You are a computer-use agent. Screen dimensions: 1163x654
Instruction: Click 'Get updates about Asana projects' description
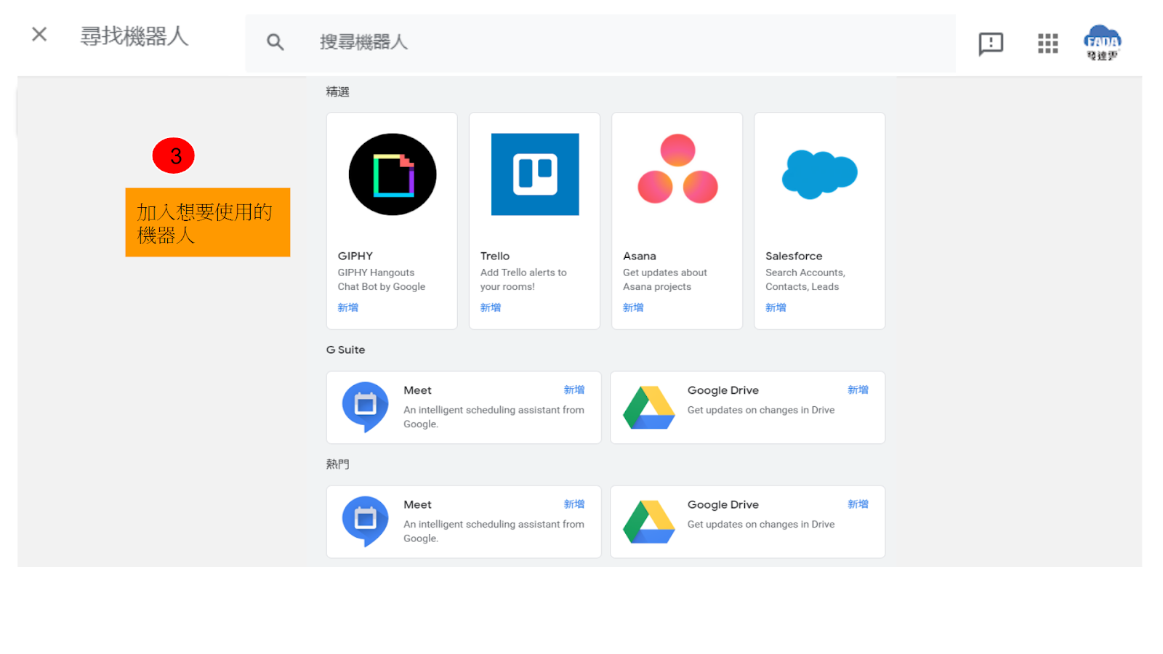(x=665, y=280)
